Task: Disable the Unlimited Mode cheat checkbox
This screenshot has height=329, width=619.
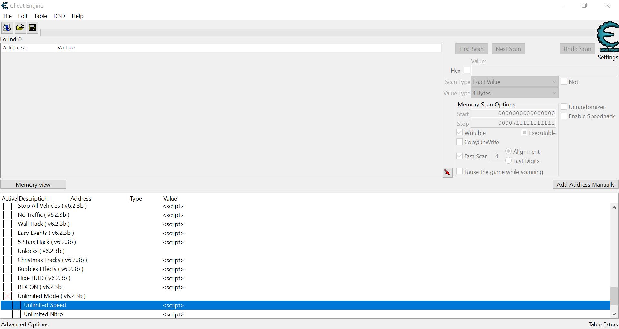Action: (x=7, y=296)
